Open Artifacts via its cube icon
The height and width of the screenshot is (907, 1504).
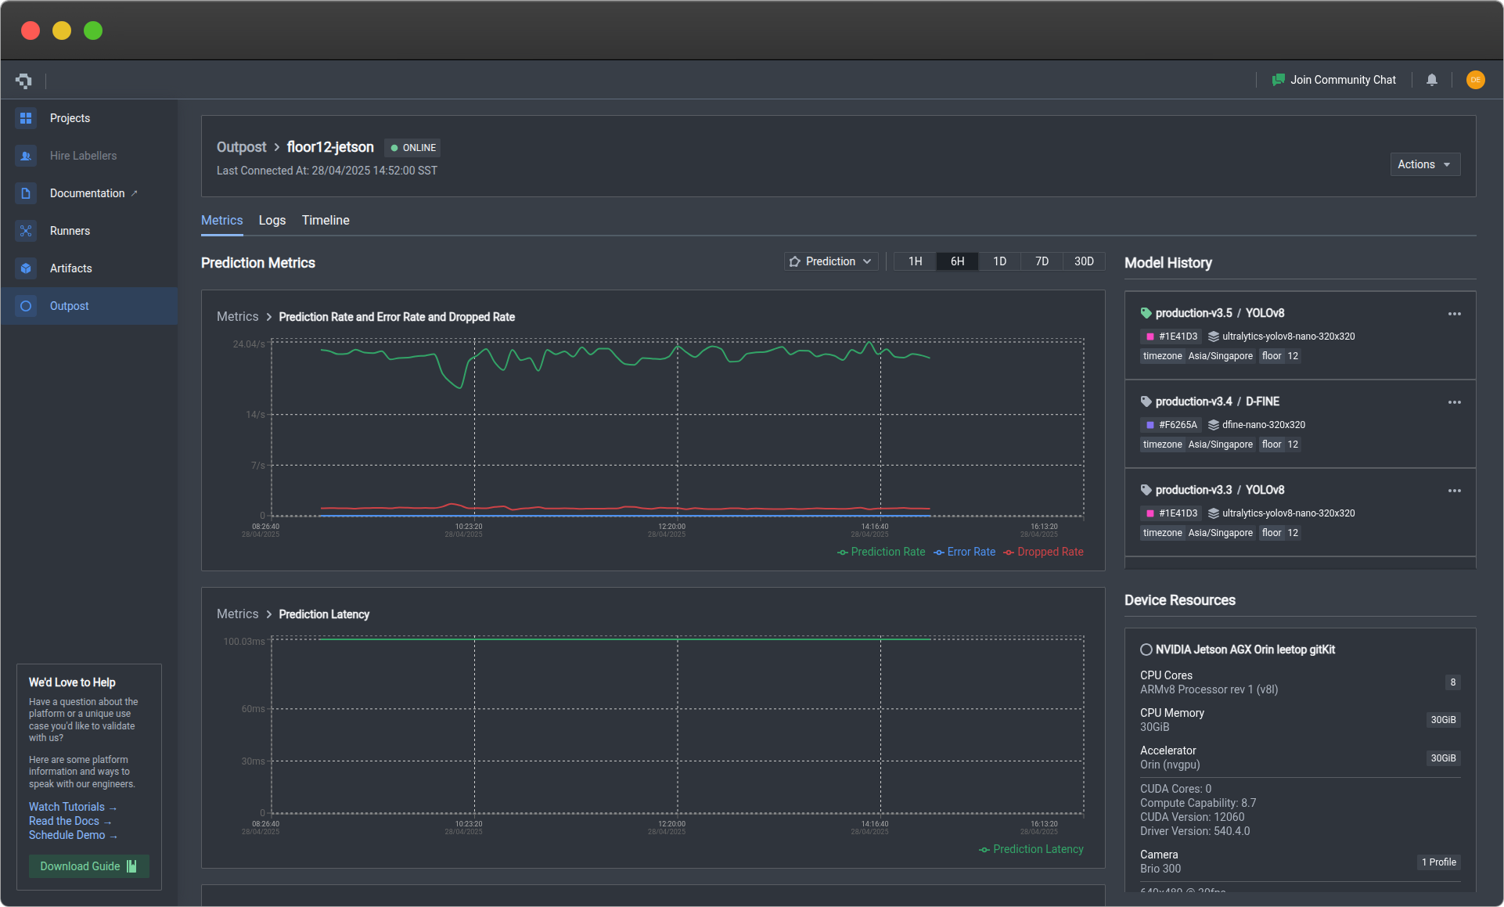click(26, 268)
